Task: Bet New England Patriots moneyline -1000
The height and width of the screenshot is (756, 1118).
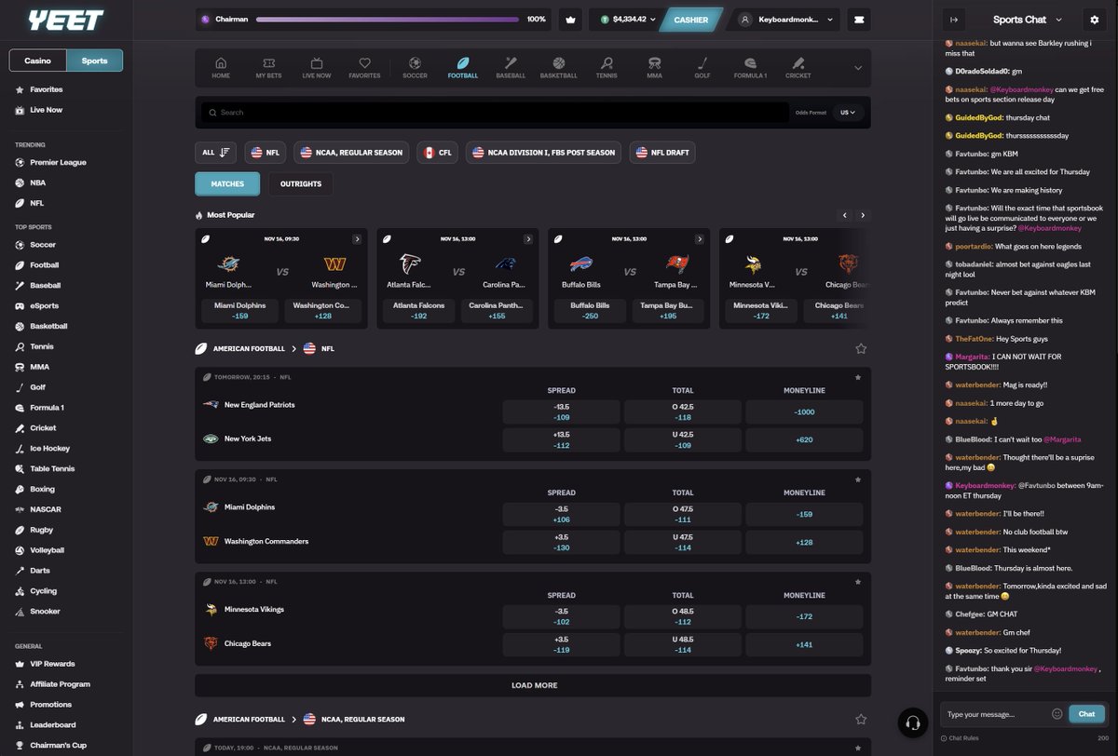Action: pos(804,412)
